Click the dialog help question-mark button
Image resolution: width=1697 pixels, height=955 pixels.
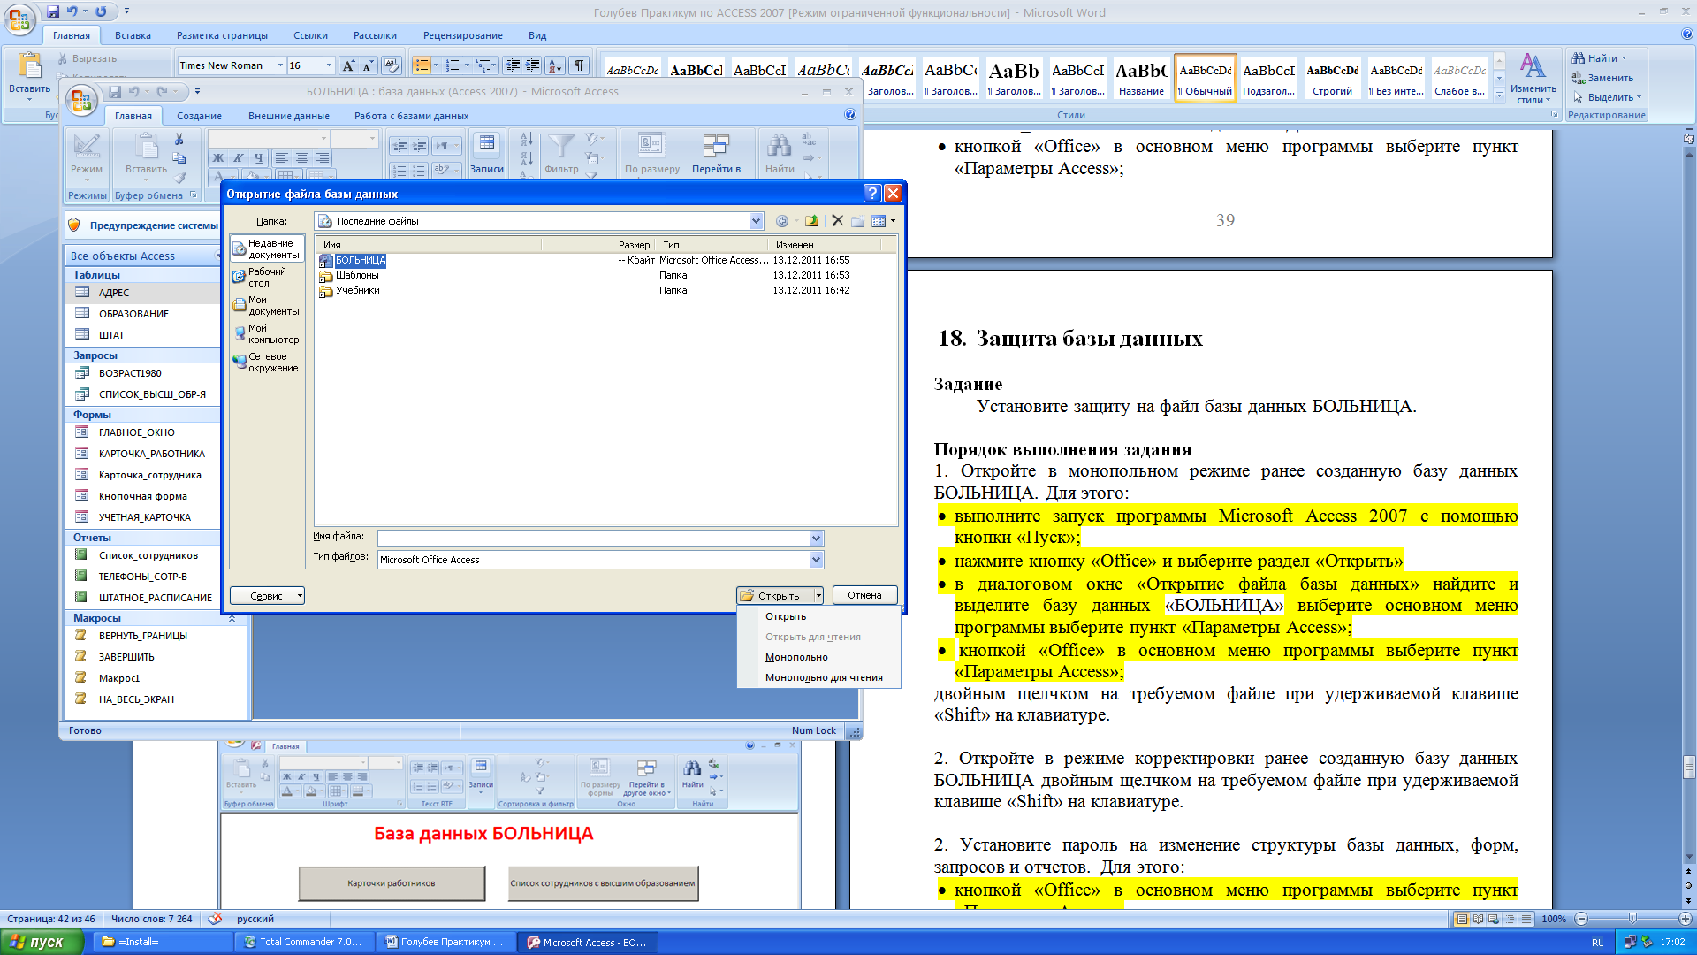pyautogui.click(x=871, y=194)
